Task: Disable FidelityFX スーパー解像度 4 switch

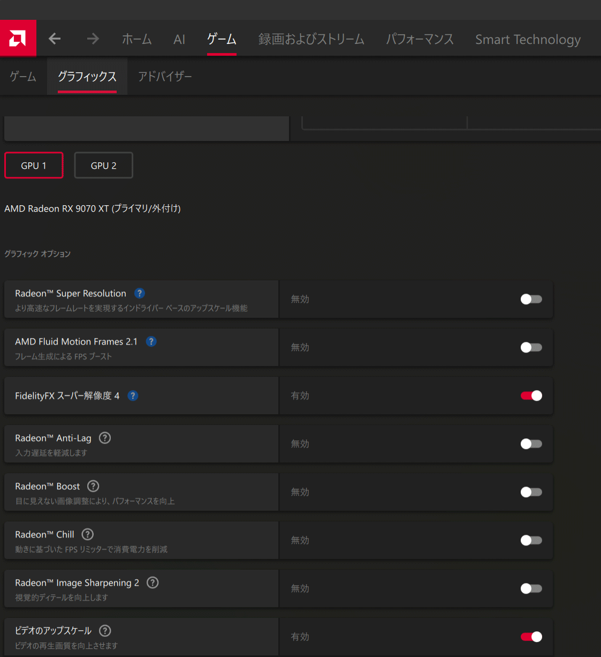Action: click(x=531, y=395)
